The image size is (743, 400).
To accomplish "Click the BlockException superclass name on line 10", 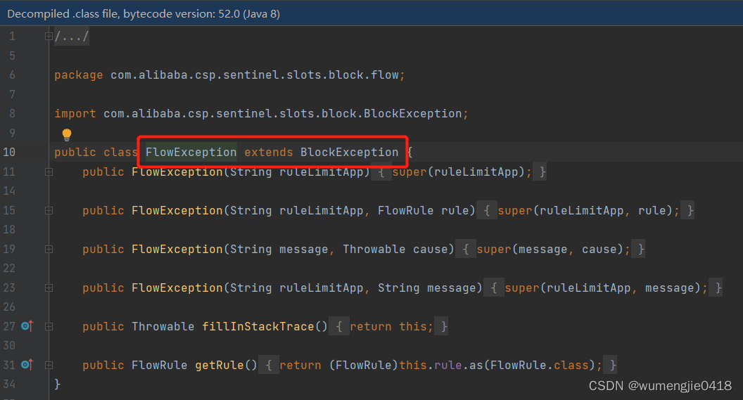I will 349,152.
